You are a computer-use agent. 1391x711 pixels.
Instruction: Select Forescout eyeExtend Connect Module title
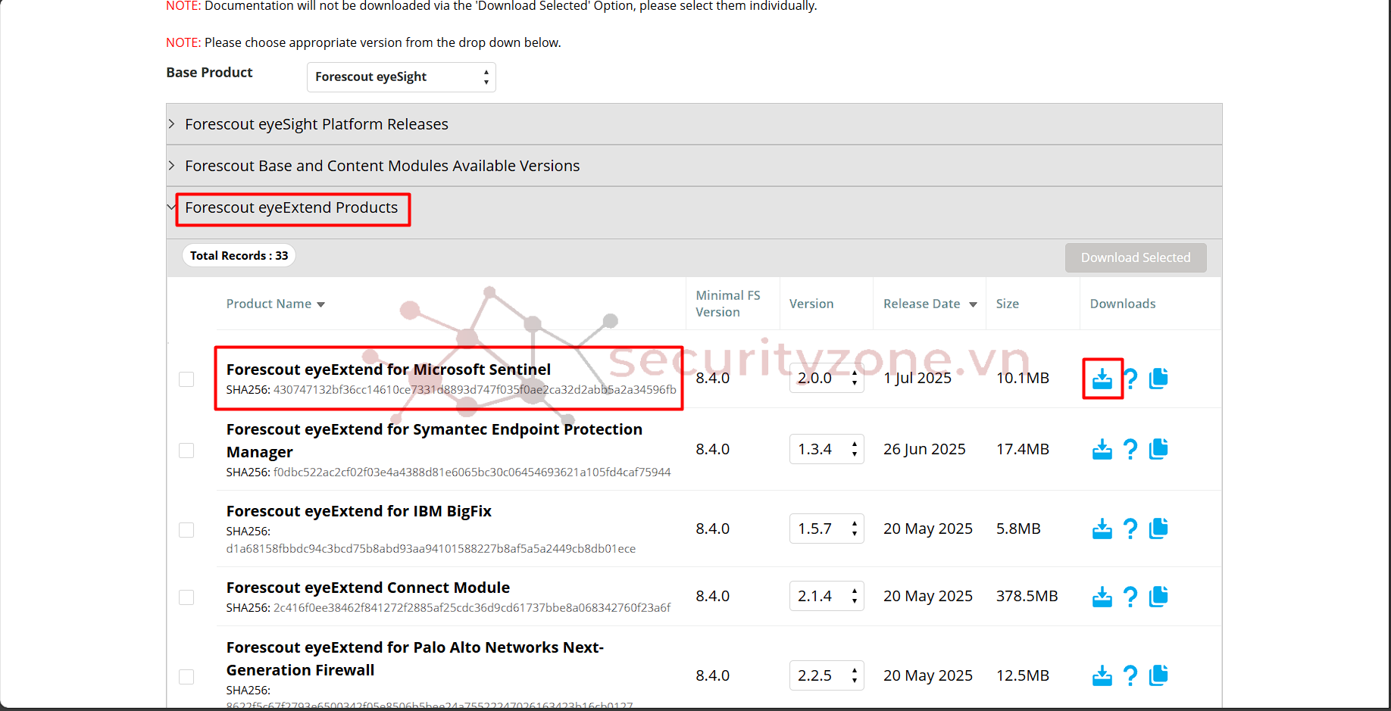click(368, 588)
